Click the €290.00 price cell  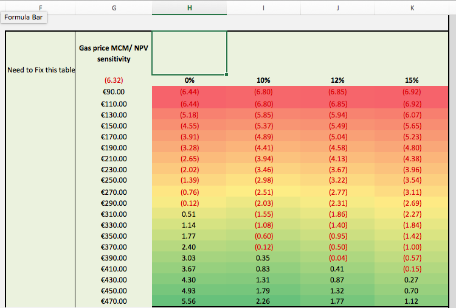tap(114, 203)
